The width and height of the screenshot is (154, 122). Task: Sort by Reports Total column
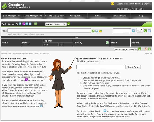tap(46, 45)
